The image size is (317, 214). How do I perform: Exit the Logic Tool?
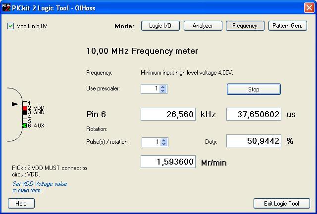[x=282, y=204]
